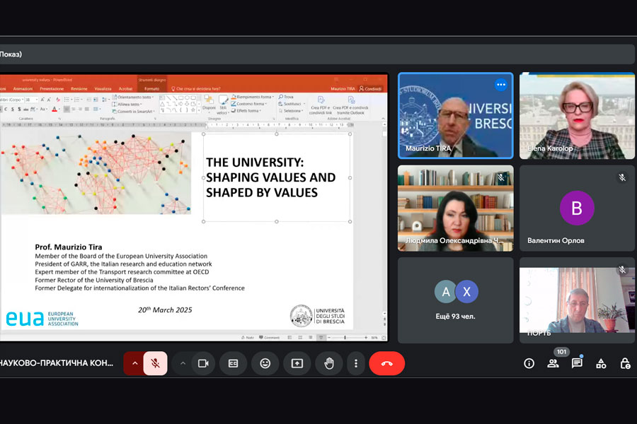Select Людмила Олександрівна's video tile
The height and width of the screenshot is (424, 637).
click(x=455, y=208)
